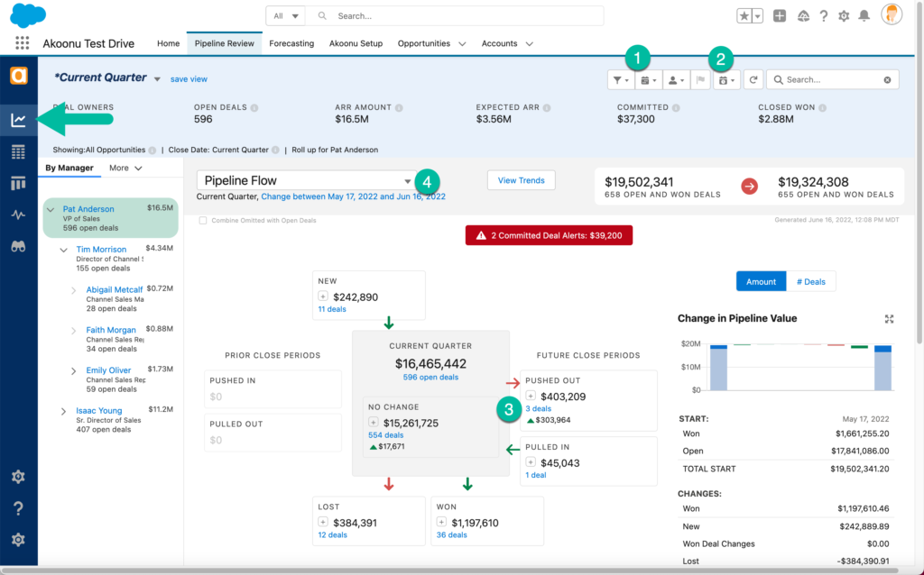
Task: Click the Akoonu pipeline search field
Action: [x=826, y=80]
